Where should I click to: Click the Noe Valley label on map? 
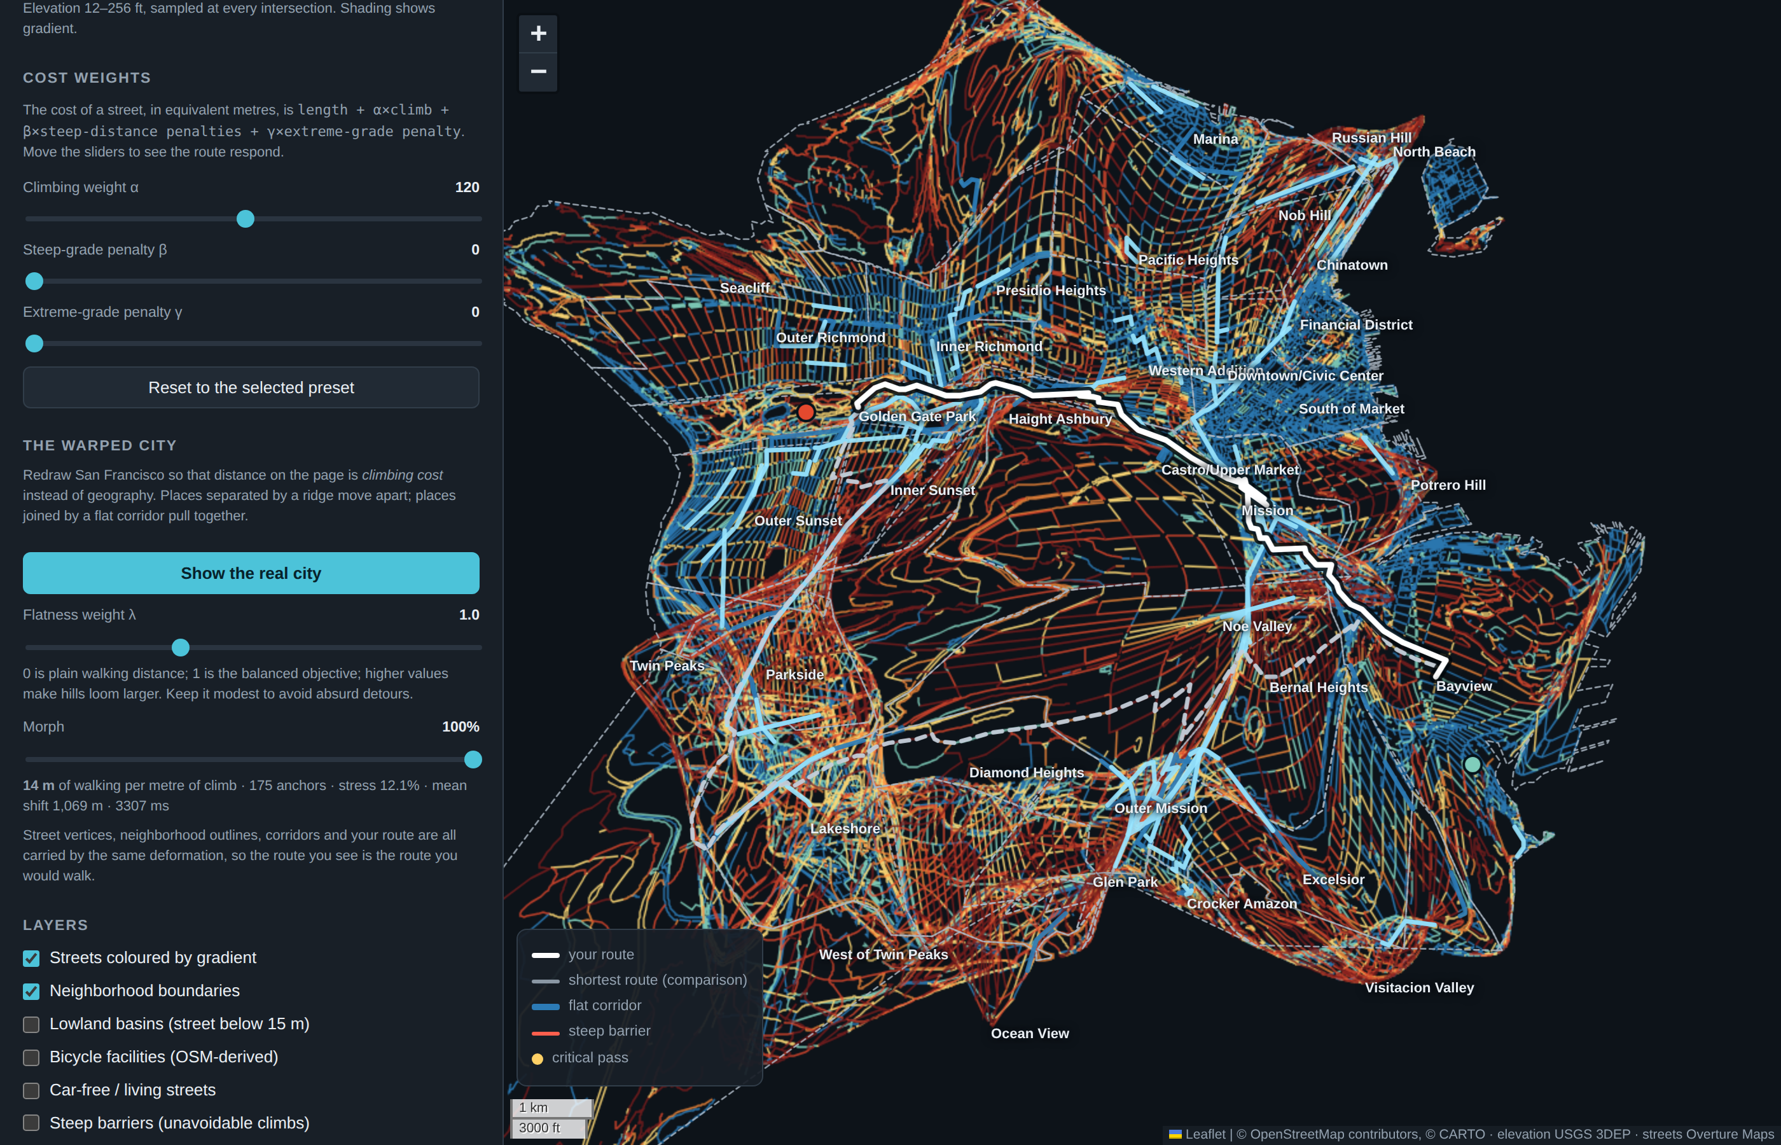click(1257, 626)
